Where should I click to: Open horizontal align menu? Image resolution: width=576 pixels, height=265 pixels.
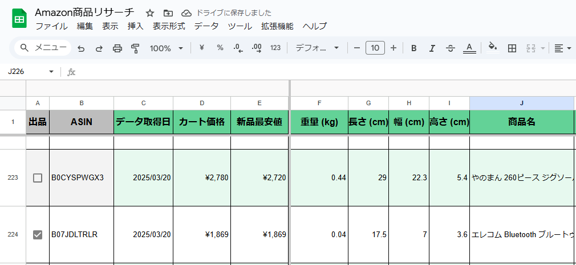click(563, 48)
